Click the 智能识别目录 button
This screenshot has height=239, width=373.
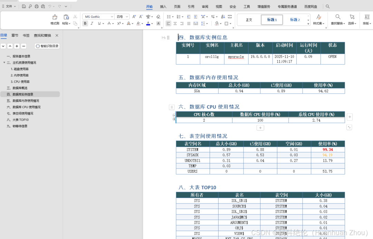[x=47, y=46]
